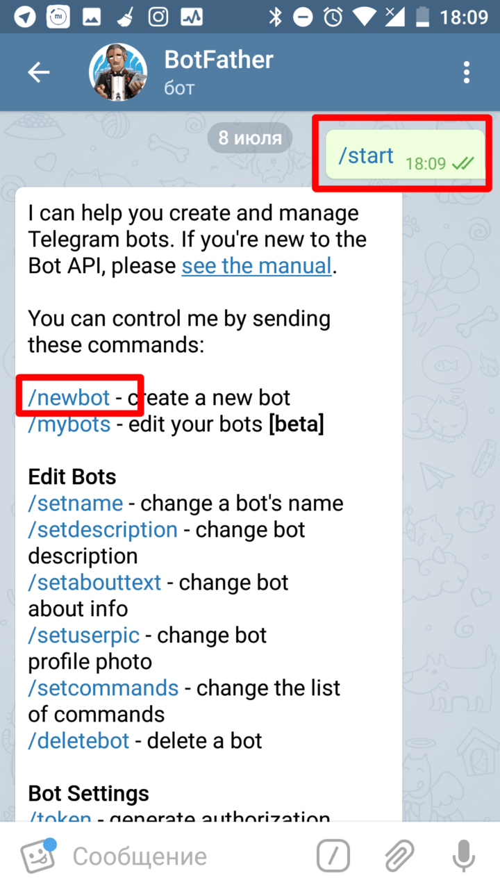
Task: Tap the sent /start message bubble
Action: tap(405, 154)
